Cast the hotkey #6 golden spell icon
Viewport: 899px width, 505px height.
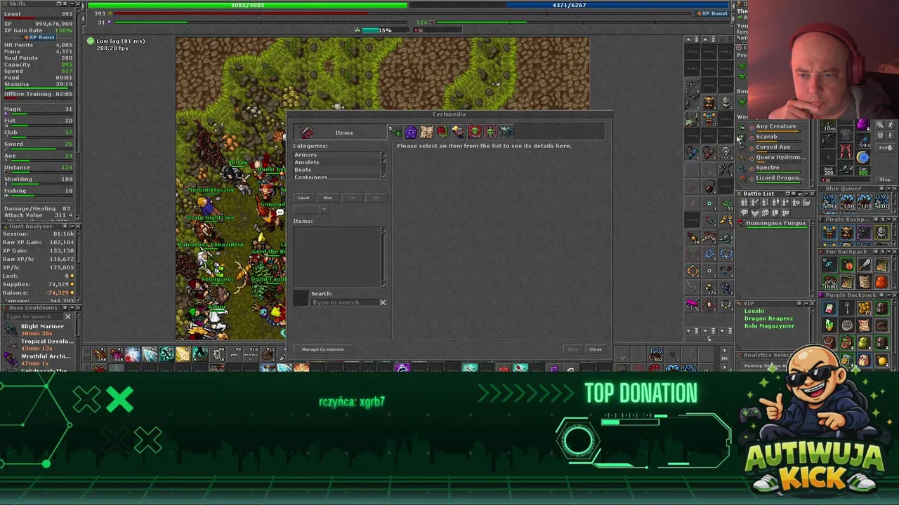(x=183, y=354)
